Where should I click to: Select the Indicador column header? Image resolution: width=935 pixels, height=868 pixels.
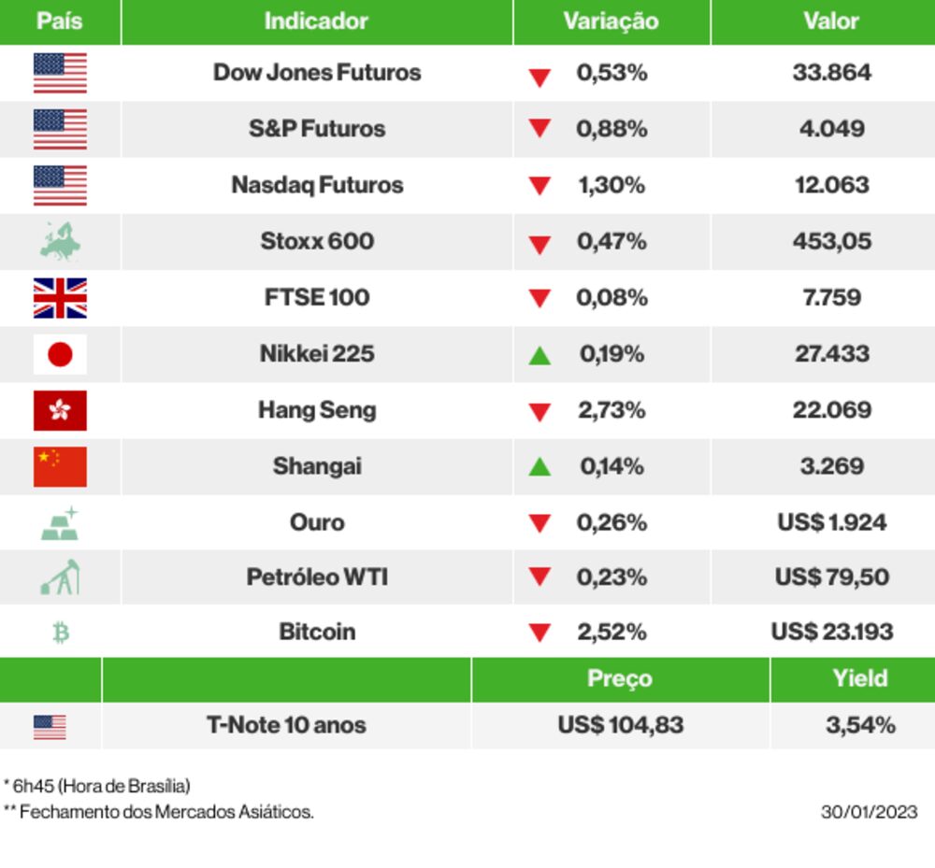point(316,21)
